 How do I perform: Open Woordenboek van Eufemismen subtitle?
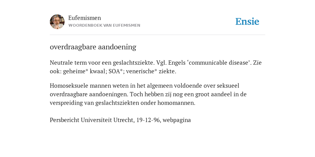[x=104, y=25]
